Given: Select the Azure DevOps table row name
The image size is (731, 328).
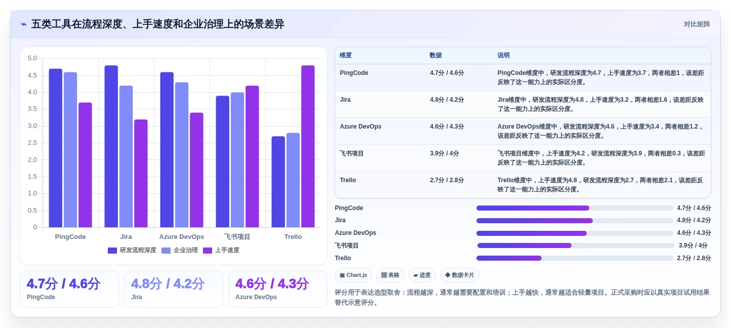Looking at the screenshot, I should (360, 127).
